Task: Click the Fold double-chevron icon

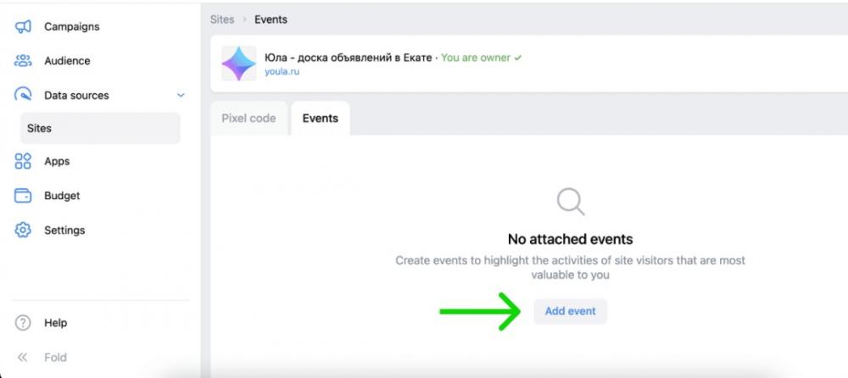Action: 22,358
